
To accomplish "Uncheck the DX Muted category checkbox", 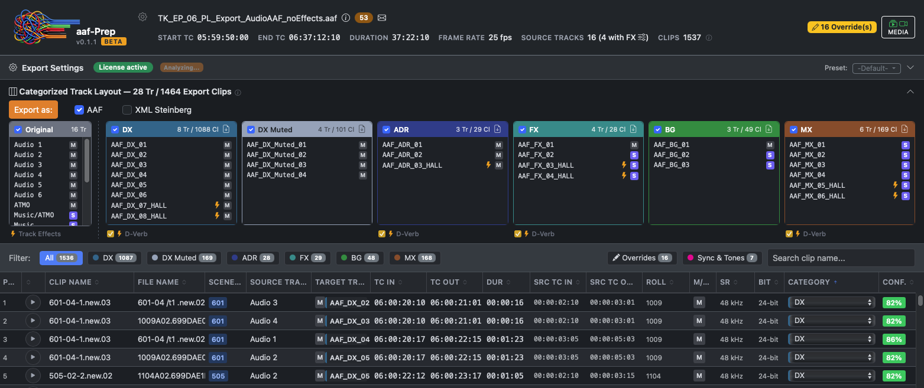I will [x=251, y=129].
